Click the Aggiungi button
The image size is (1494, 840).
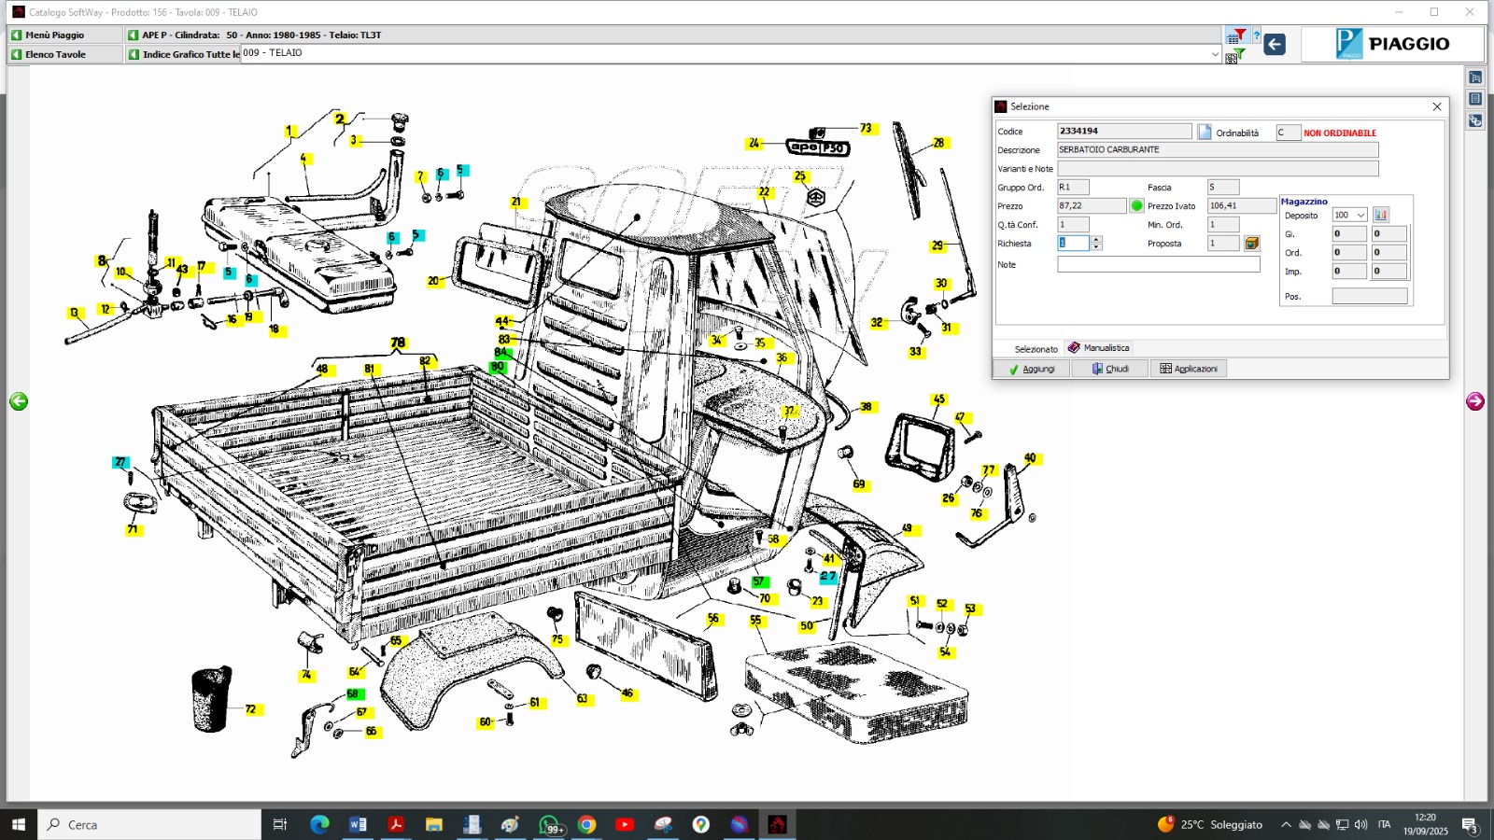tap(1031, 369)
